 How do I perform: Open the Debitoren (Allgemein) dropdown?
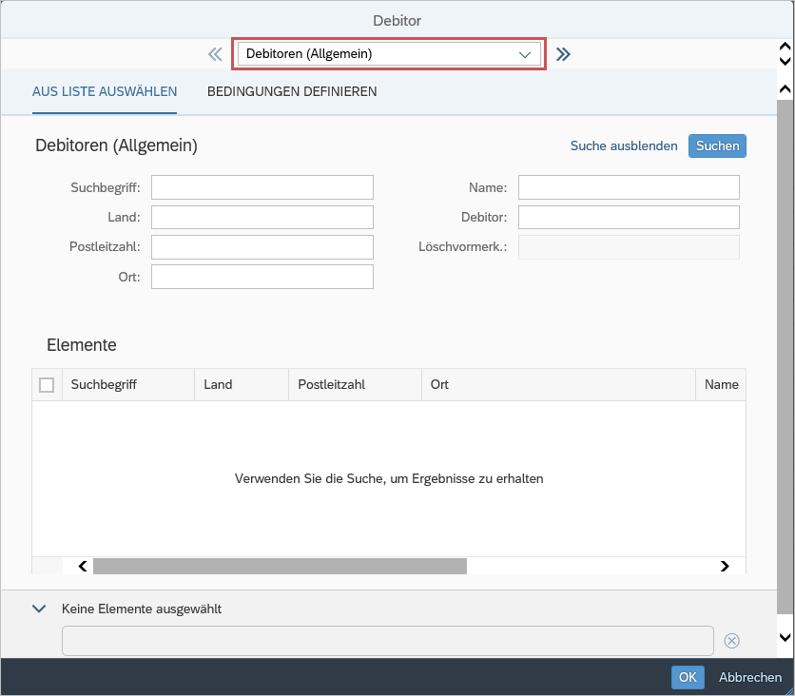click(x=389, y=54)
